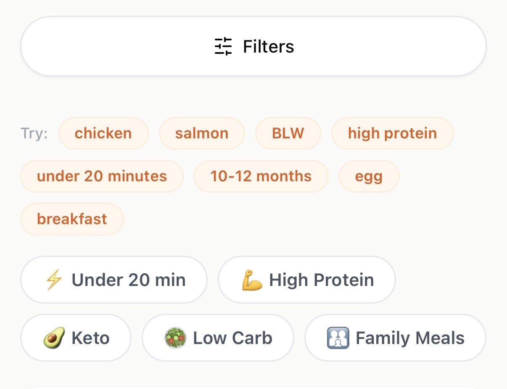Try the chicken search suggestion
Screen dimensions: 507x389
(103, 133)
